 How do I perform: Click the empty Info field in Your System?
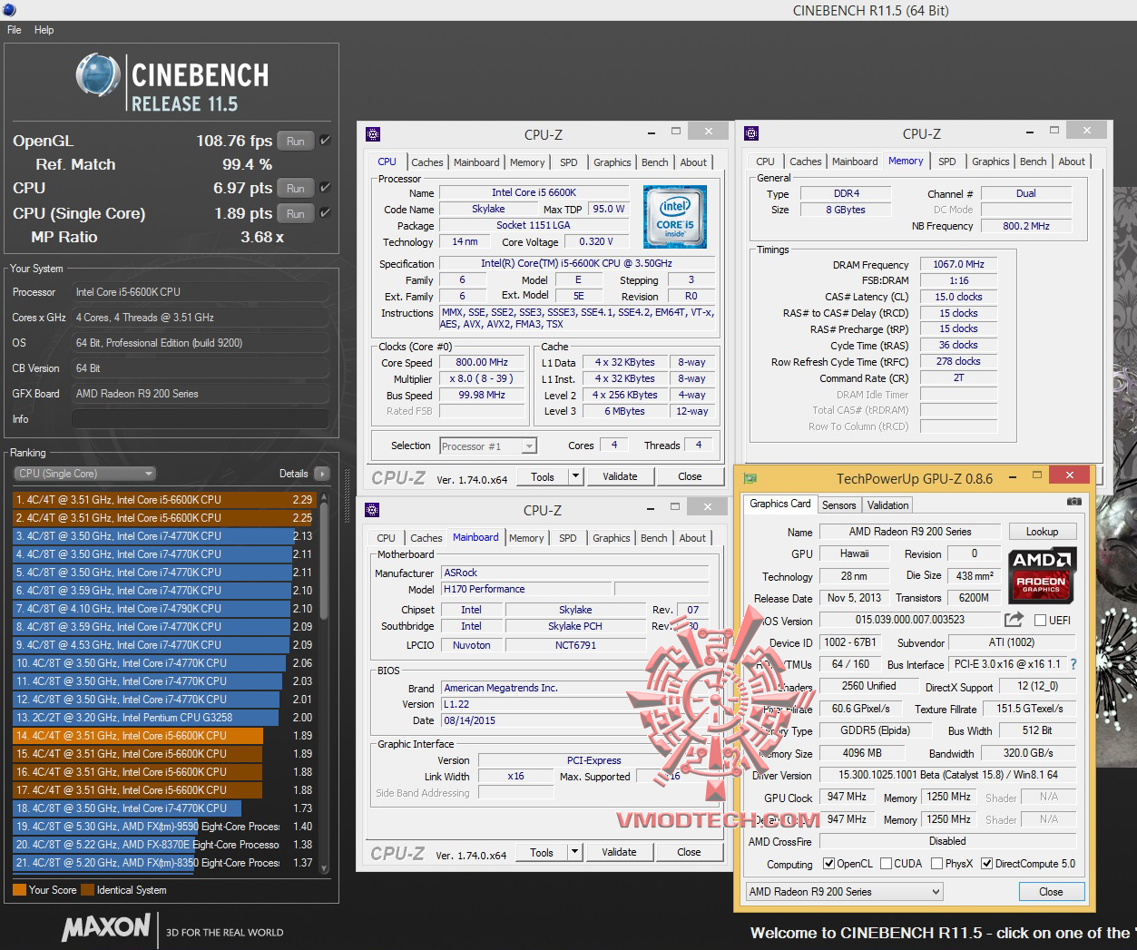click(200, 419)
